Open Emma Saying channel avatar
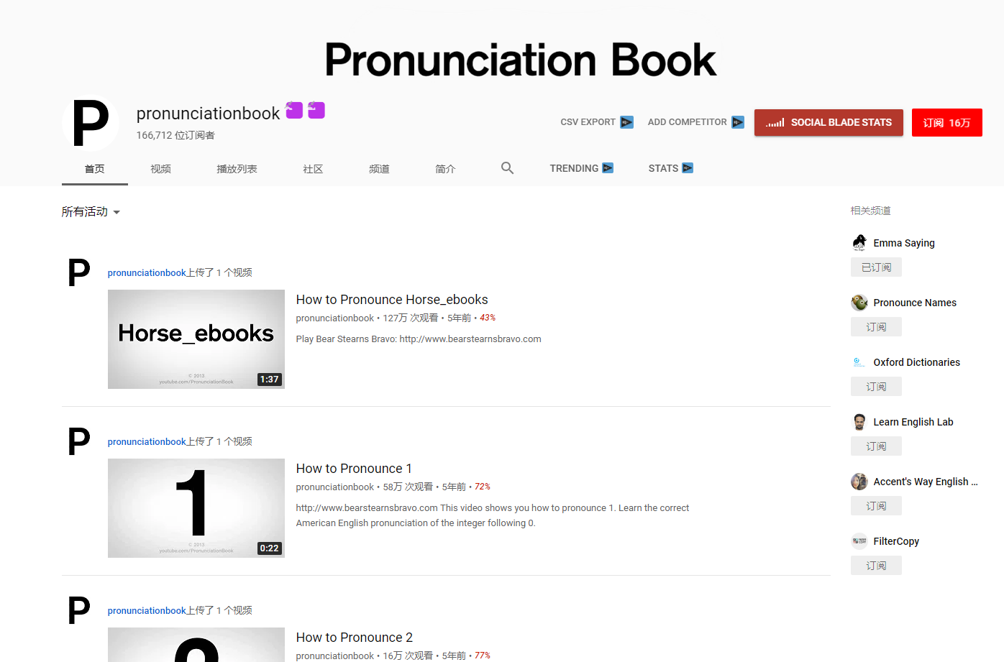This screenshot has width=1004, height=662. (859, 243)
